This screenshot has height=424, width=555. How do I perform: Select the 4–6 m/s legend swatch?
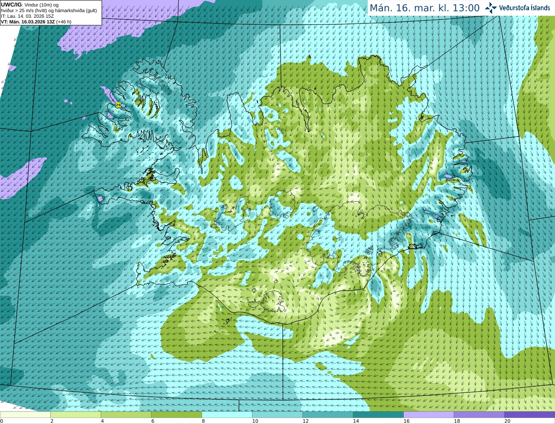(x=126, y=415)
